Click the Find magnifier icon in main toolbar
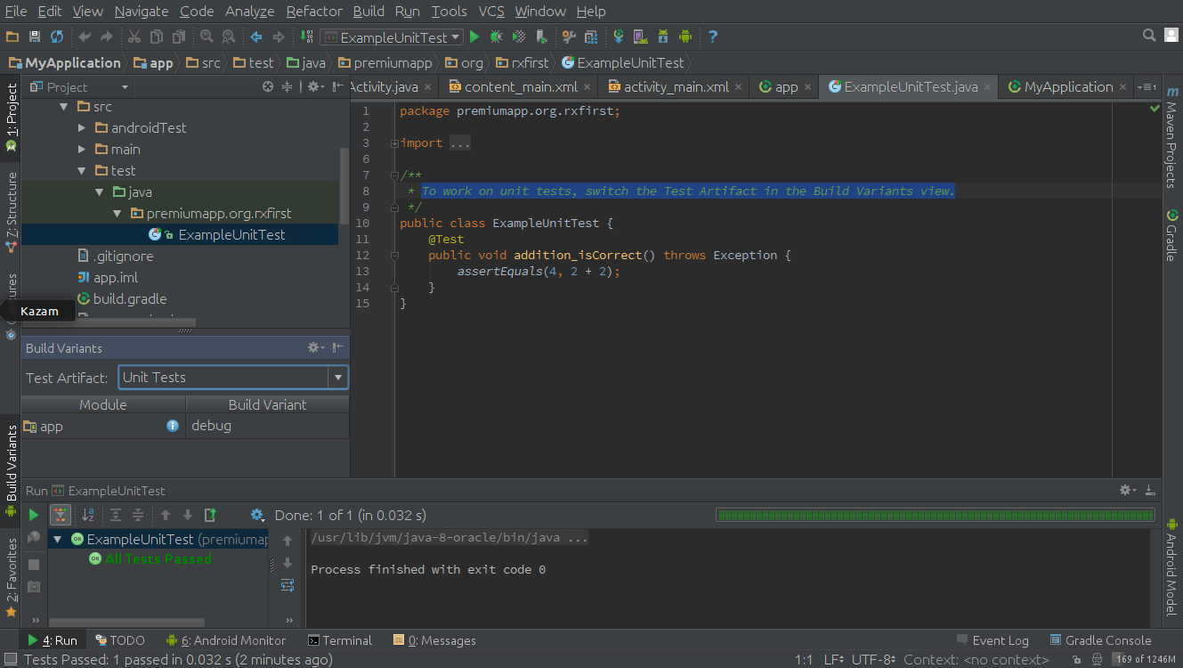Screen dimensions: 1183x668 point(207,37)
